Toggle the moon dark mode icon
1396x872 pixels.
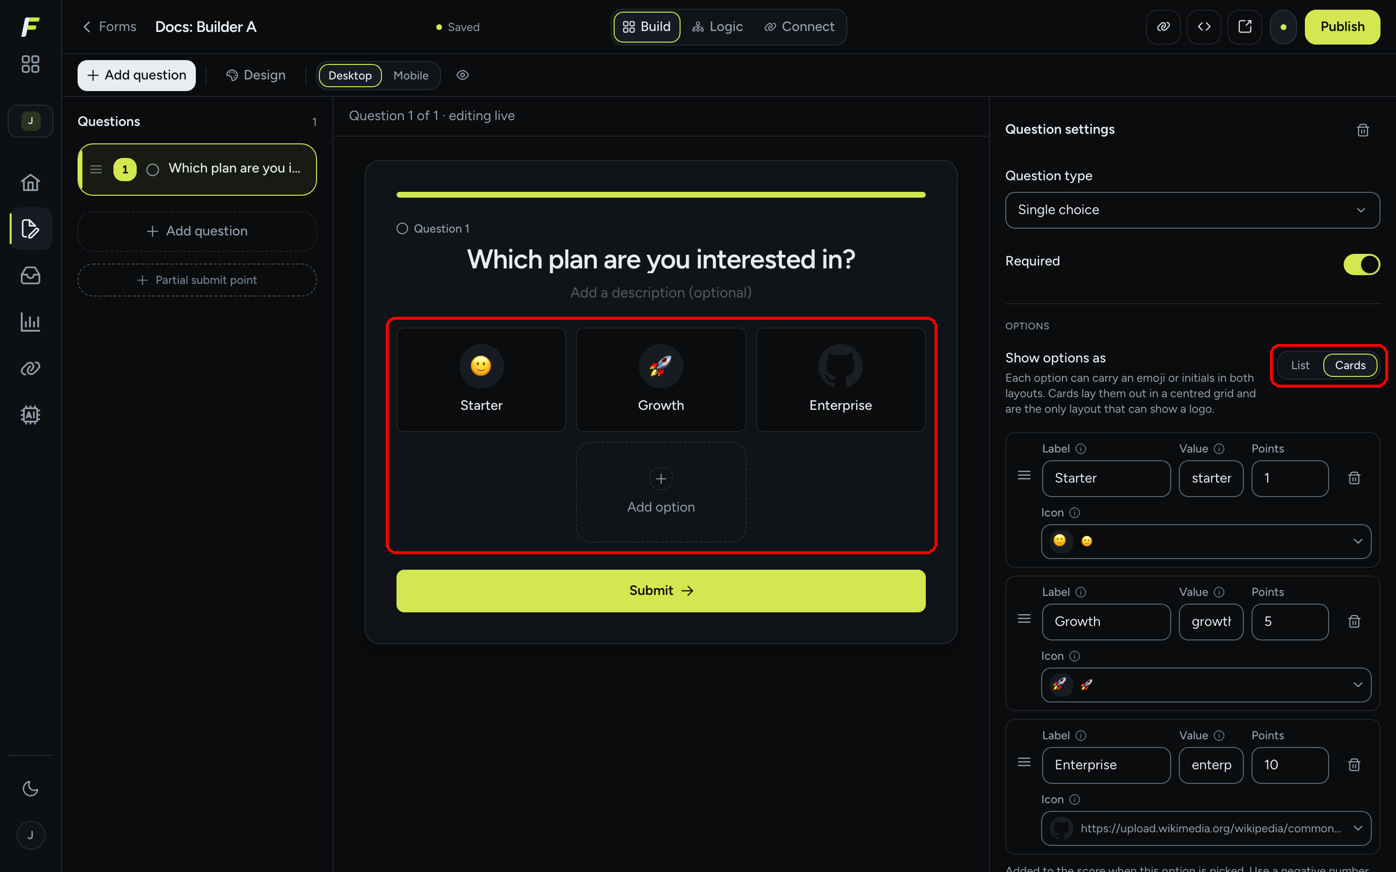[x=30, y=788]
